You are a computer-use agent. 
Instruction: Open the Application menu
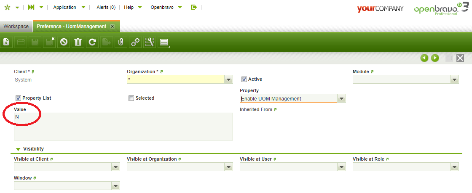[64, 7]
